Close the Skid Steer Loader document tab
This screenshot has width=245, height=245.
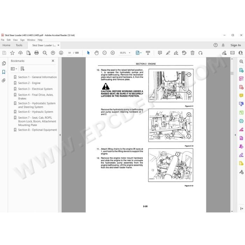58,45
